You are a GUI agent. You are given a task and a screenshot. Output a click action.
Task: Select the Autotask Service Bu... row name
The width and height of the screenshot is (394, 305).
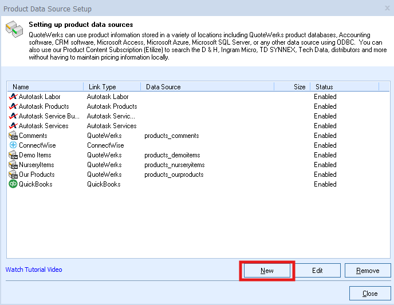pos(49,116)
